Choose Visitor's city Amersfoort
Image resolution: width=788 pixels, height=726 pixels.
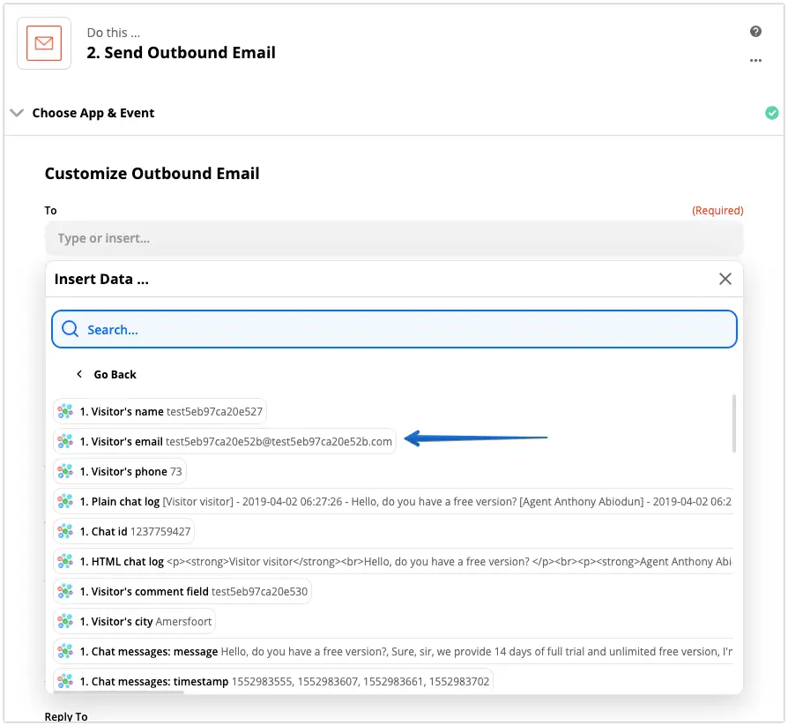[134, 621]
